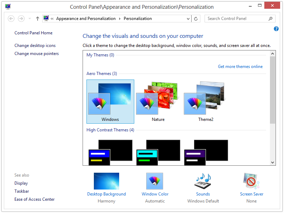The width and height of the screenshot is (284, 213).
Task: Open the Desktop Background link
Action: (106, 194)
